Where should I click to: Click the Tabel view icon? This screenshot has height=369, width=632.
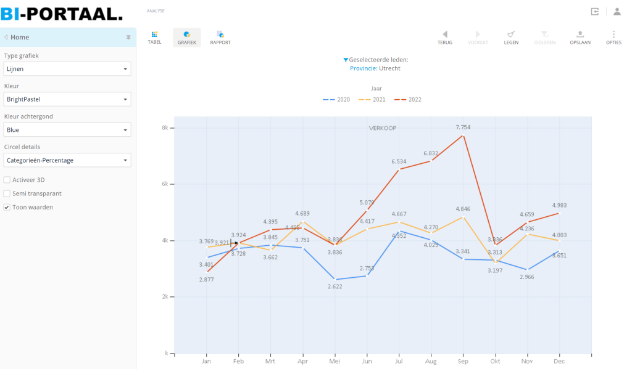154,34
